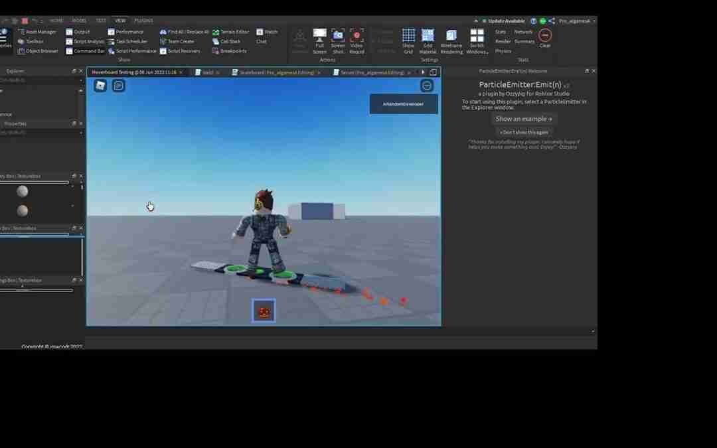
Task: Open the Asset Manager panel
Action: tap(37, 32)
